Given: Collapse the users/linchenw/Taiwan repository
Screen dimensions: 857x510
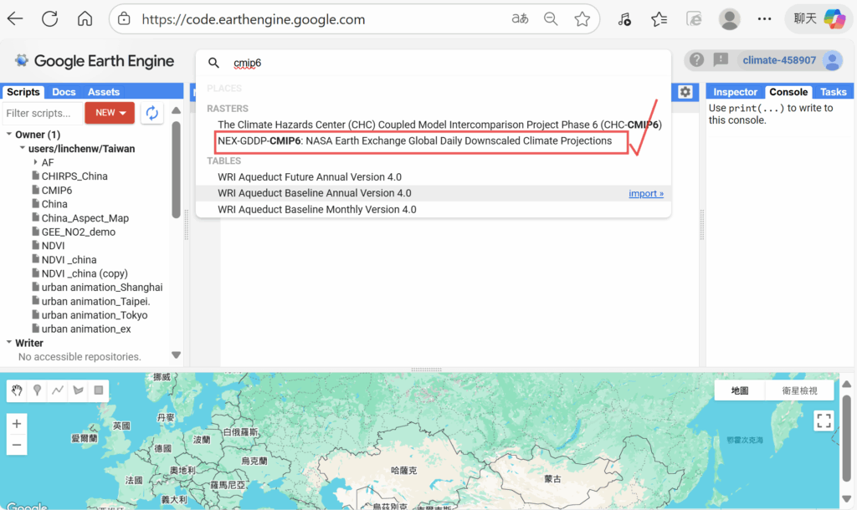Looking at the screenshot, I should click(22, 148).
